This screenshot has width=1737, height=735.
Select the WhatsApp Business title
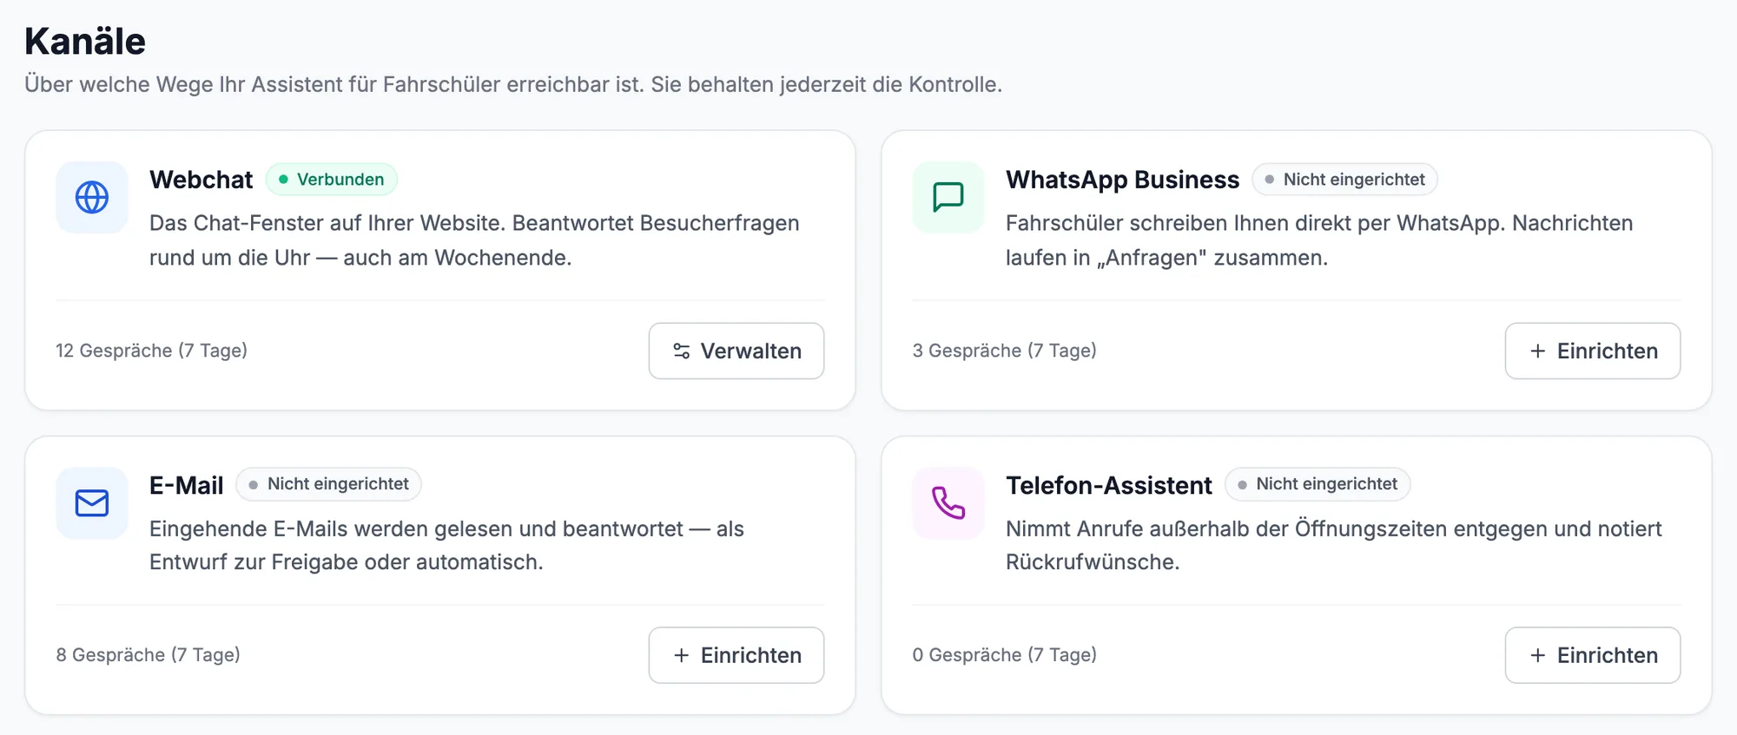point(1122,180)
